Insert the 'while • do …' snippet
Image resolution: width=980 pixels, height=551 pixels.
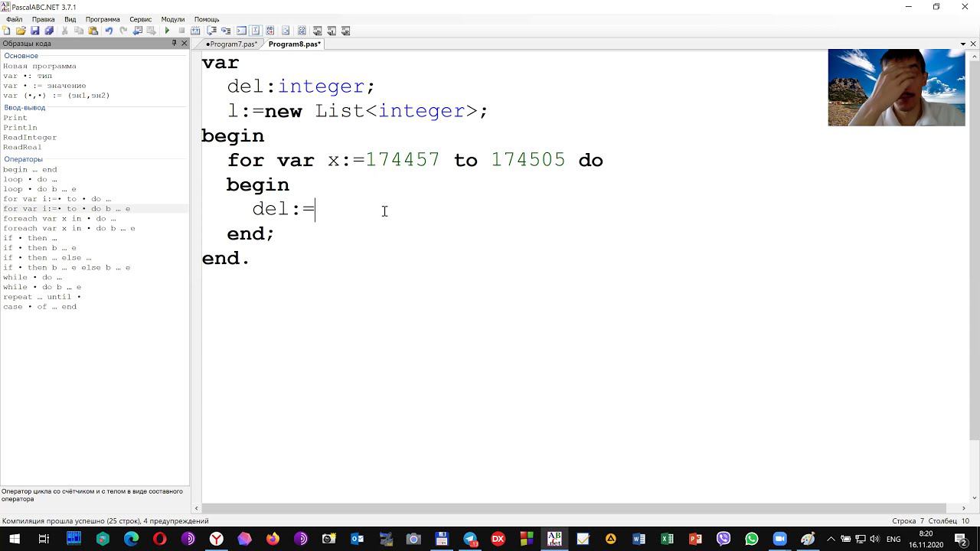tap(32, 278)
